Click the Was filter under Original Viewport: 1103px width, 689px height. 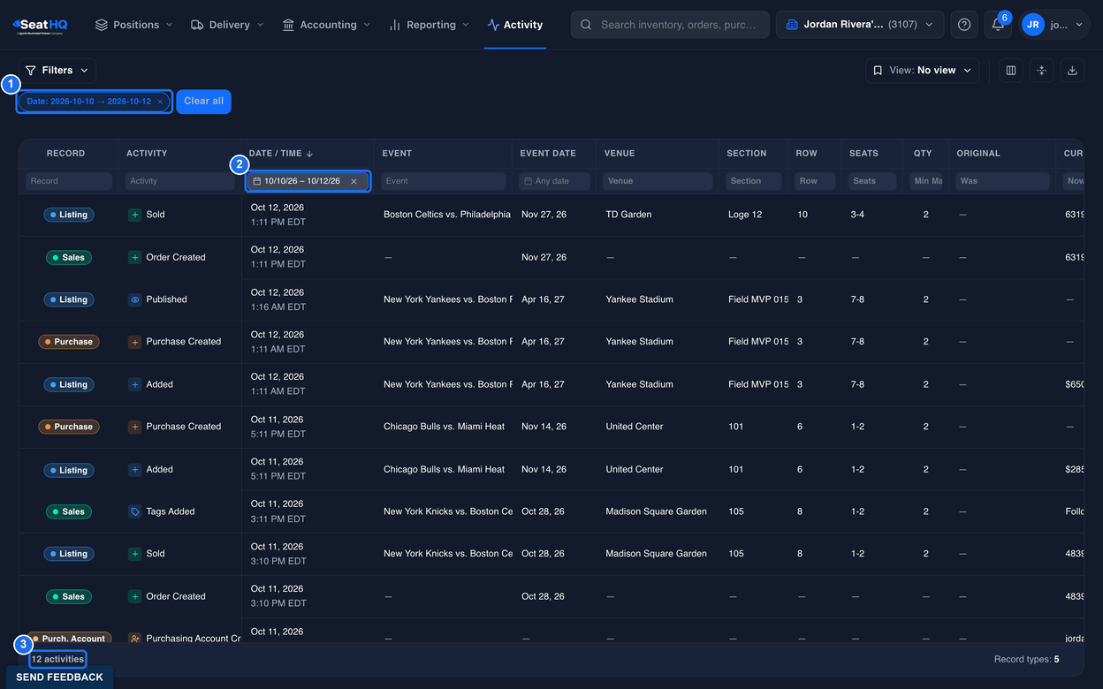pyautogui.click(x=1002, y=181)
